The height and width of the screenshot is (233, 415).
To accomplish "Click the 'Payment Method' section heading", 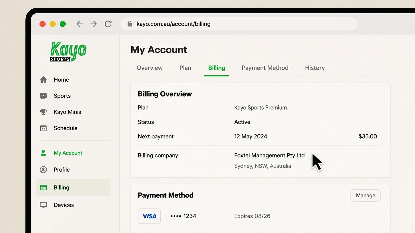I will pos(166,195).
